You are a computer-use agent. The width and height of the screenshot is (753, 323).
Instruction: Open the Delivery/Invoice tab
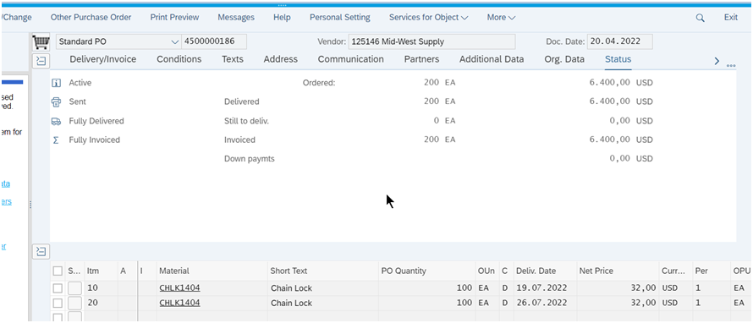(102, 59)
